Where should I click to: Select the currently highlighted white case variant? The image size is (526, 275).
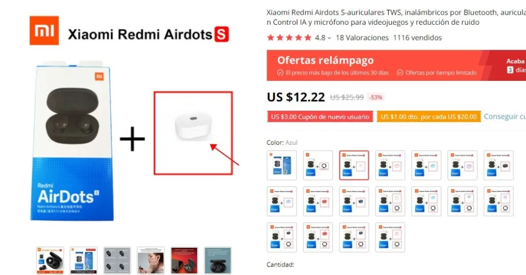click(354, 165)
